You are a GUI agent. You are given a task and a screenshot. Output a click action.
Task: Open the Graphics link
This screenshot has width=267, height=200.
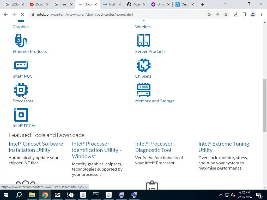(21, 27)
